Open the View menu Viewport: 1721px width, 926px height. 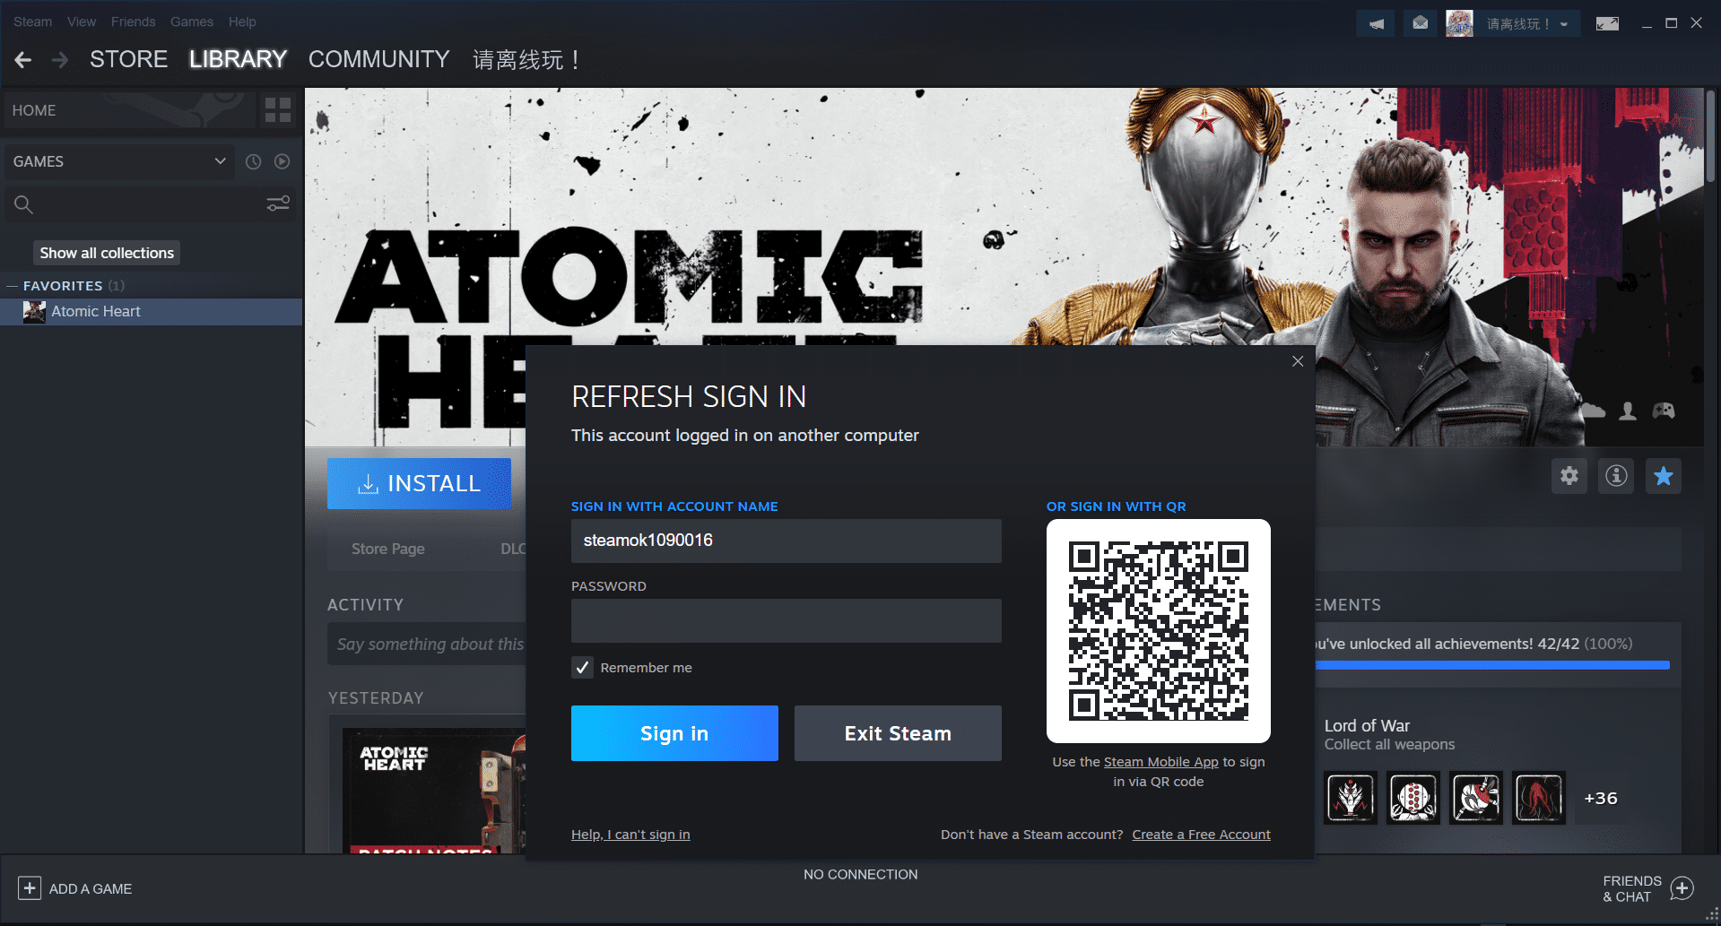82,22
